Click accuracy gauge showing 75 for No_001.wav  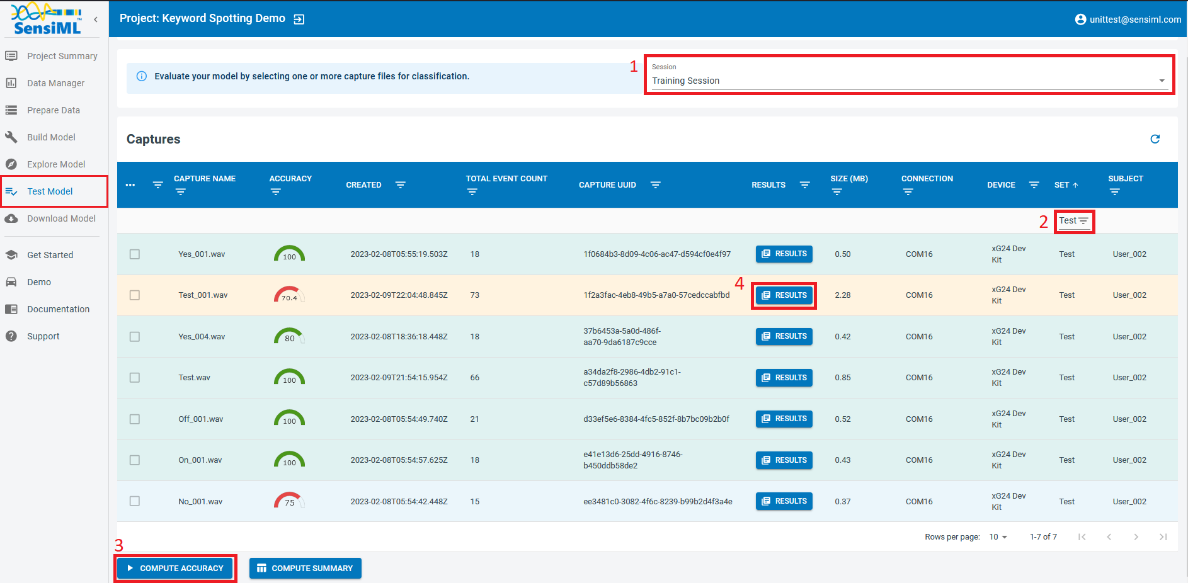click(x=289, y=501)
